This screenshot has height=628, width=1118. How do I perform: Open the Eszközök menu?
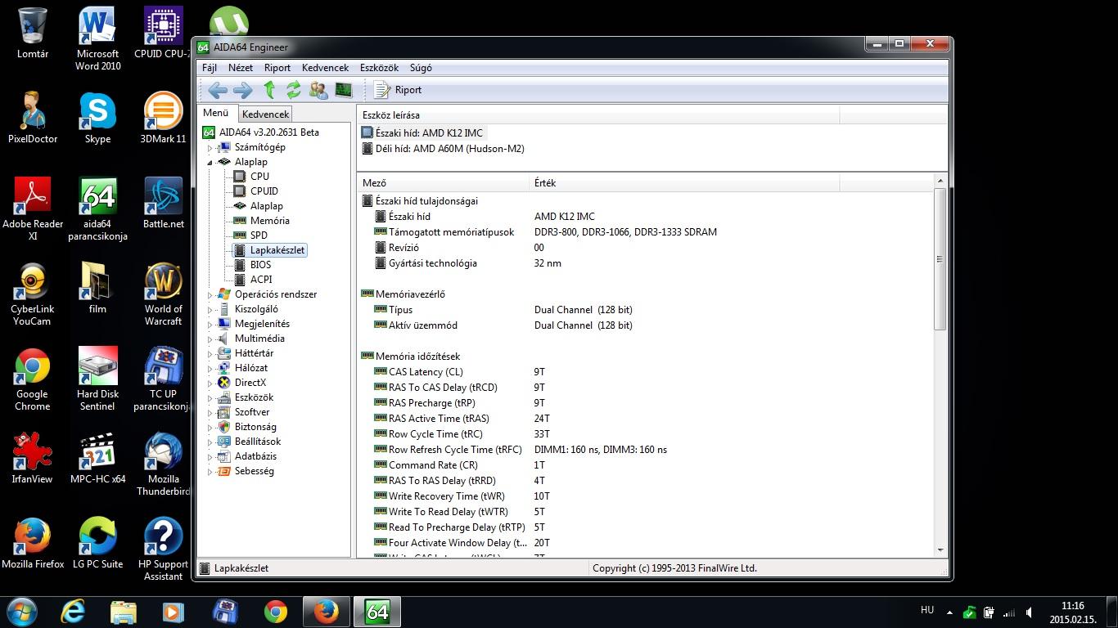(x=378, y=68)
